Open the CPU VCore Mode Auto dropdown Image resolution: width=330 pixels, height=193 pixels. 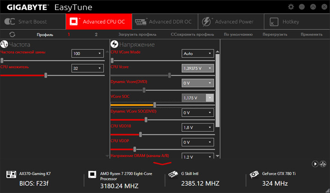pos(198,54)
